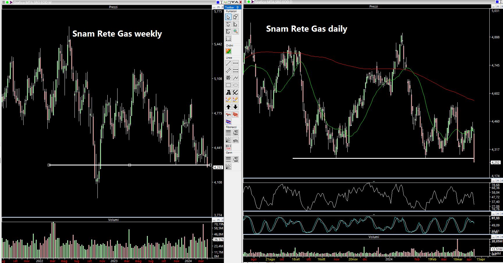Click the 12,51M volume label on daily chart
Screen dimensions: 503x263
coord(496,249)
